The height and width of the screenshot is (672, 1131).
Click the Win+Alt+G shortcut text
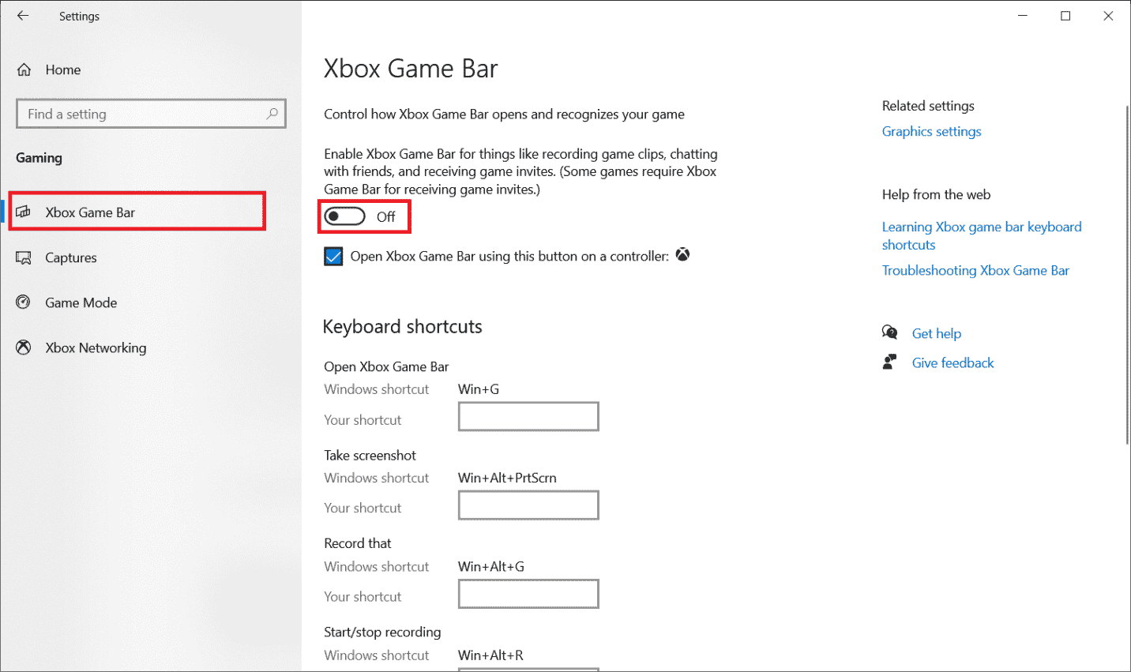(491, 566)
